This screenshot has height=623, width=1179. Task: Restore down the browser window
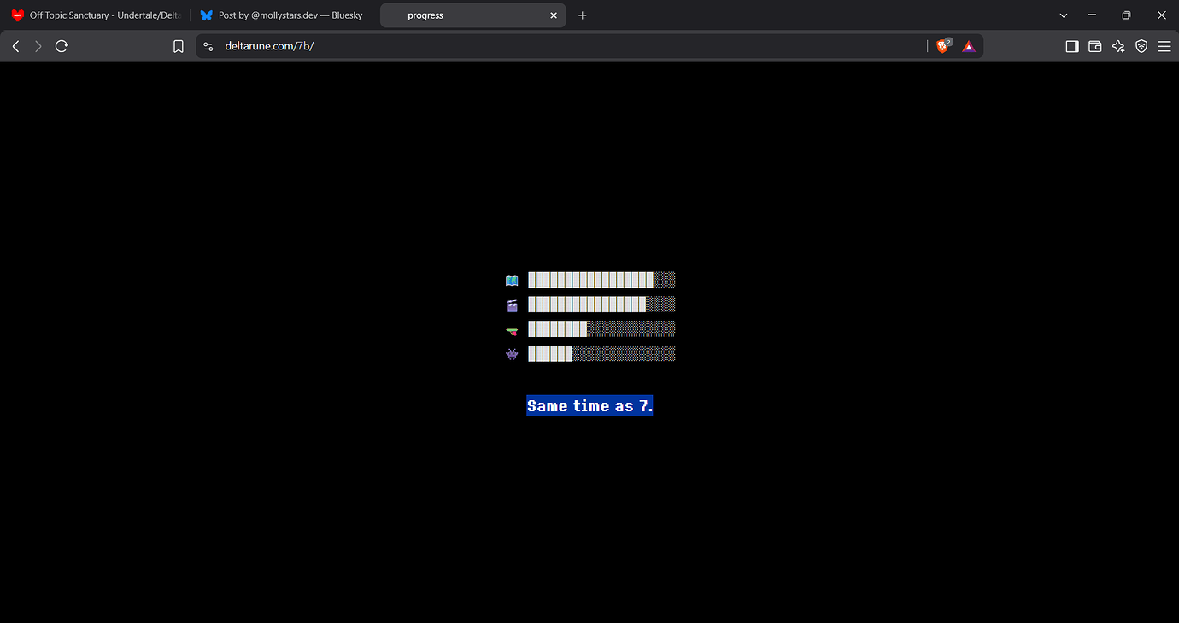tap(1126, 15)
